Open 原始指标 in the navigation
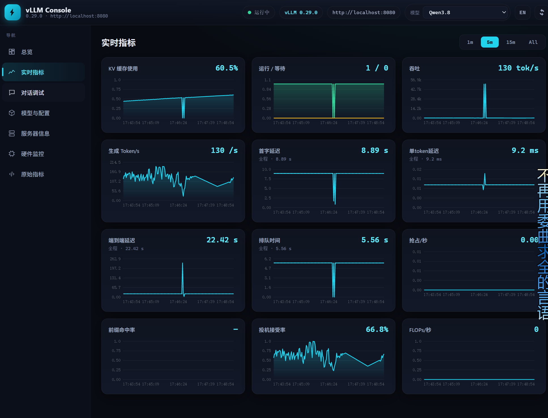This screenshot has width=548, height=418. [x=43, y=174]
